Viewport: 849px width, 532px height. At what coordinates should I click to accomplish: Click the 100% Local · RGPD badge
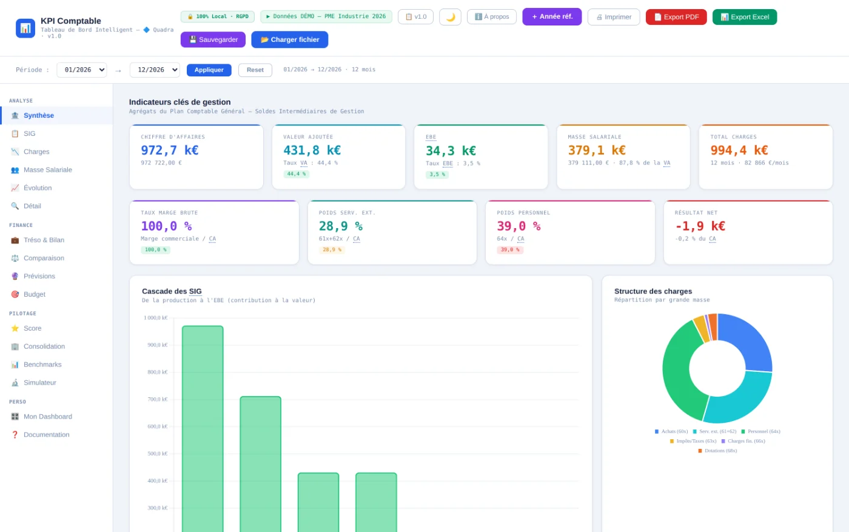coord(218,16)
